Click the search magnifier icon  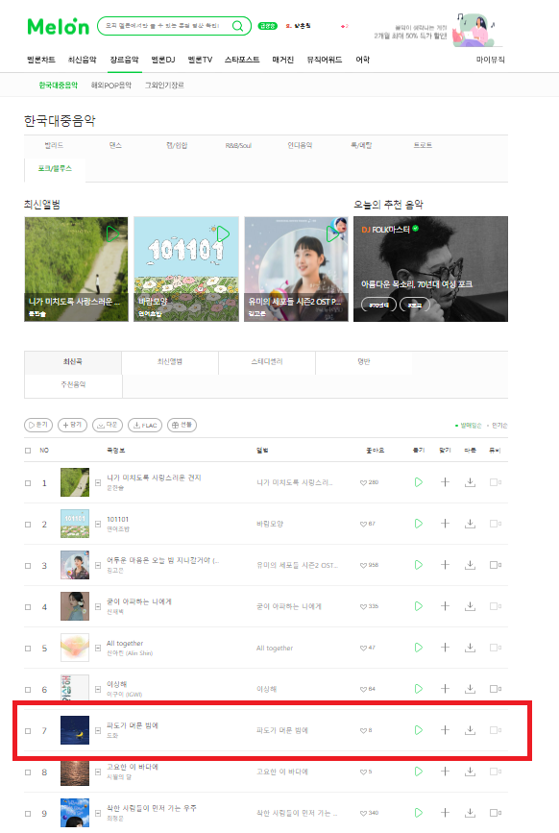coord(238,26)
